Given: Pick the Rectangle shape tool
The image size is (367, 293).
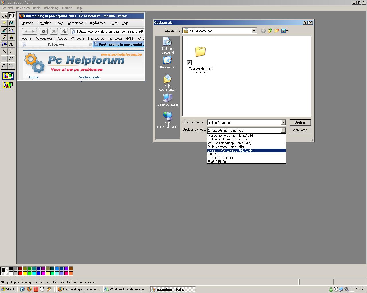Looking at the screenshot, I should pyautogui.click(x=4, y=59).
